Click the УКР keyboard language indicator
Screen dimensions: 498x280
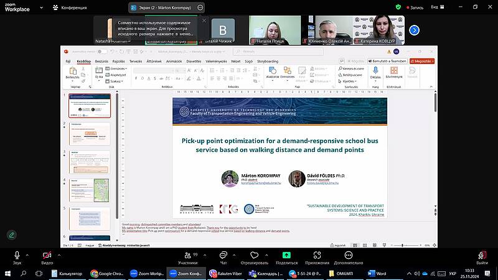coord(453,274)
